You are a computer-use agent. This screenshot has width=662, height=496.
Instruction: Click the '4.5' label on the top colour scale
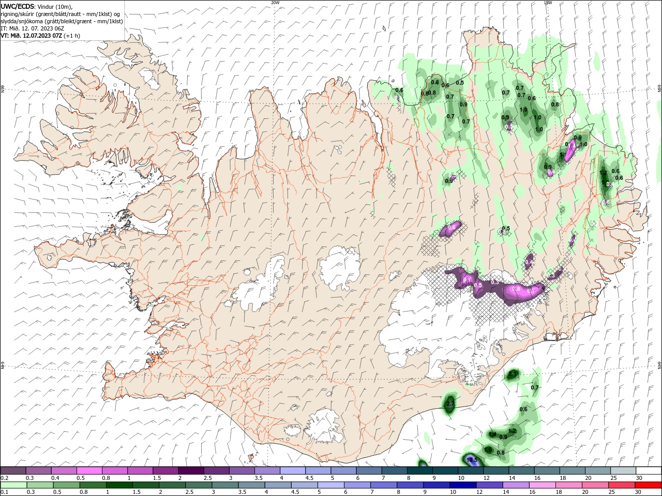309,478
